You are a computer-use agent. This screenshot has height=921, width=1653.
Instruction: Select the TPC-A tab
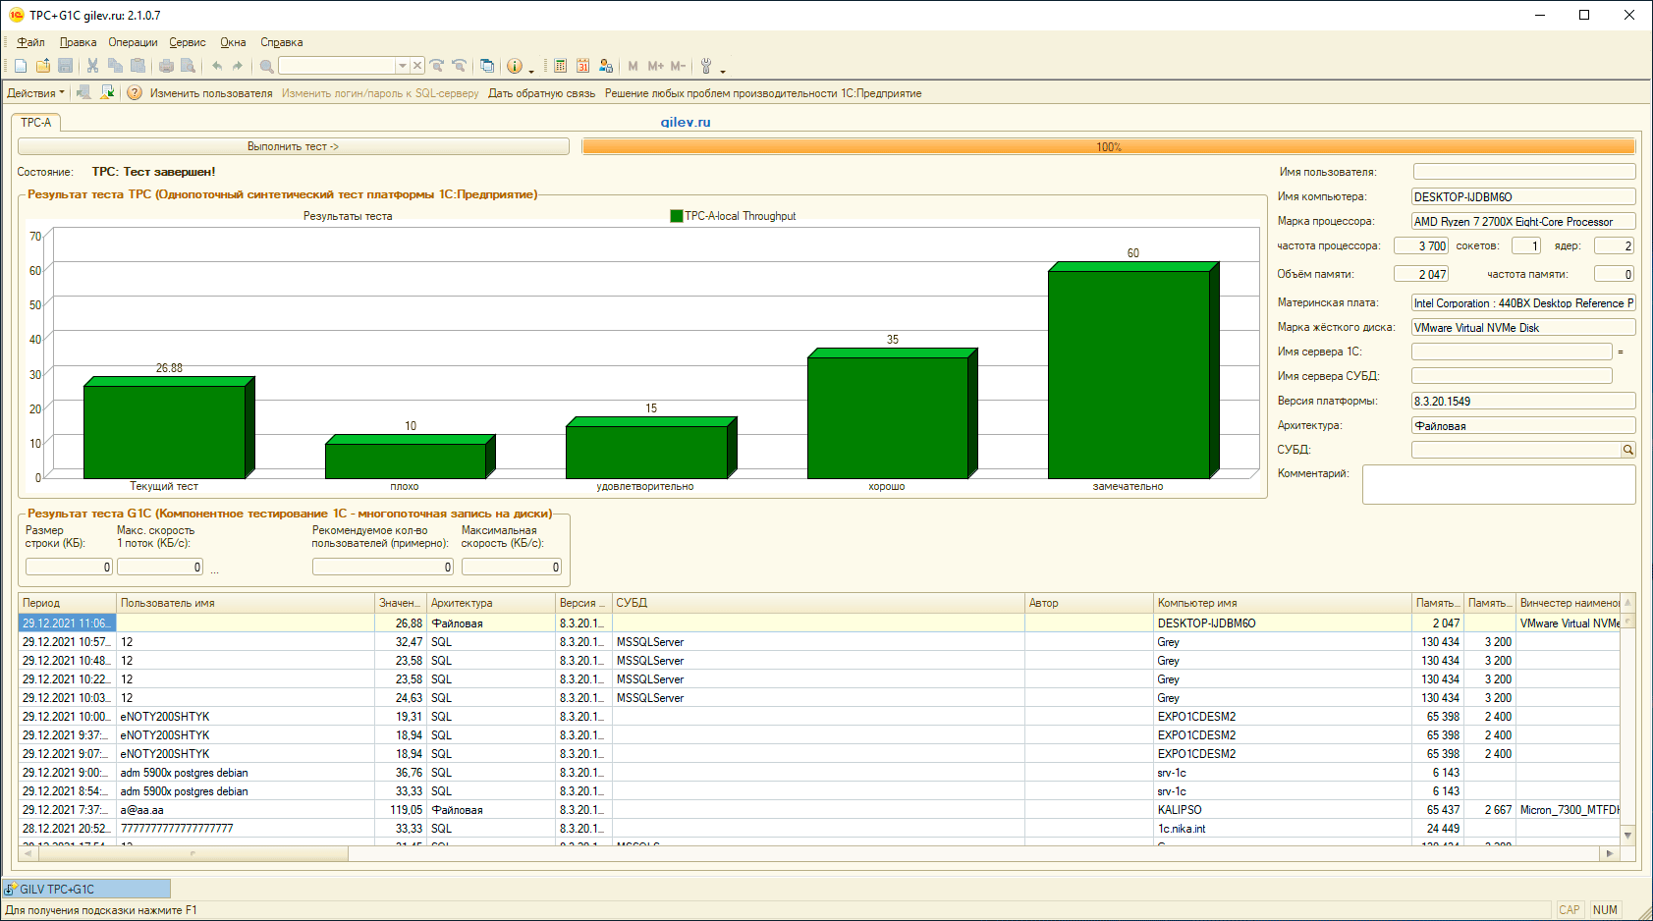[x=36, y=123]
